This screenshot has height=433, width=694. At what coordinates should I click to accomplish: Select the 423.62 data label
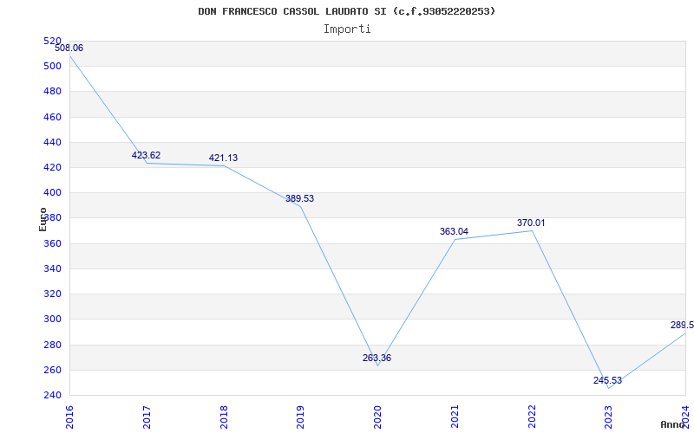(146, 156)
